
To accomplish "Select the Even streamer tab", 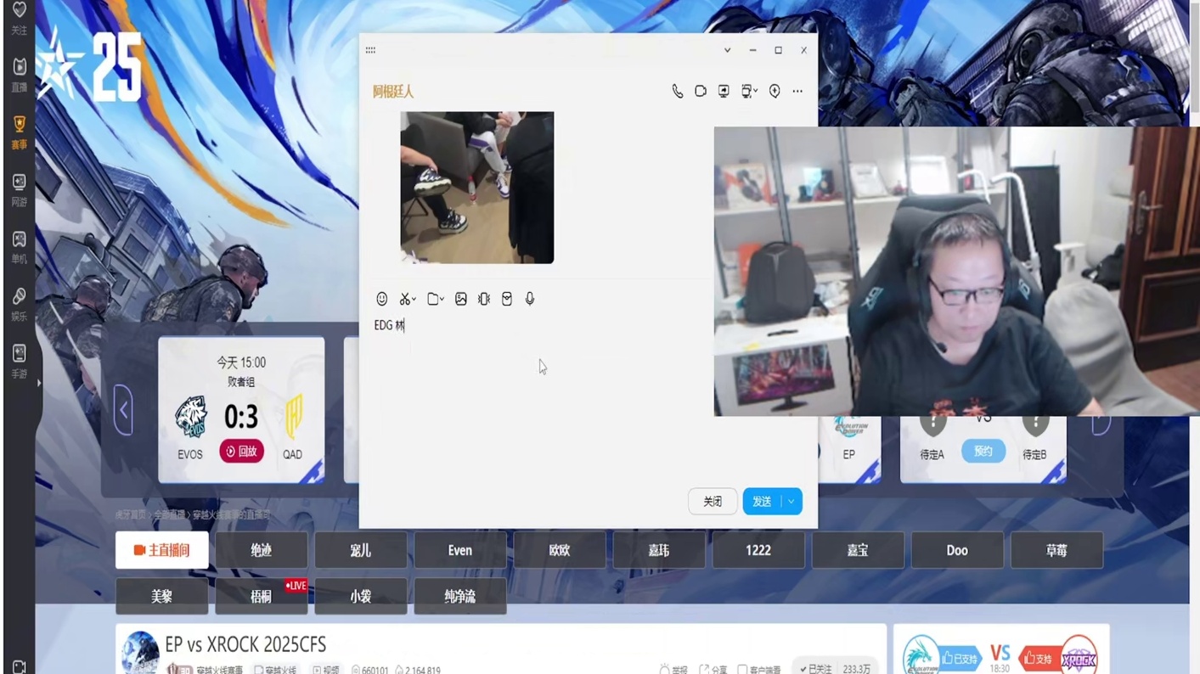I will [x=459, y=550].
